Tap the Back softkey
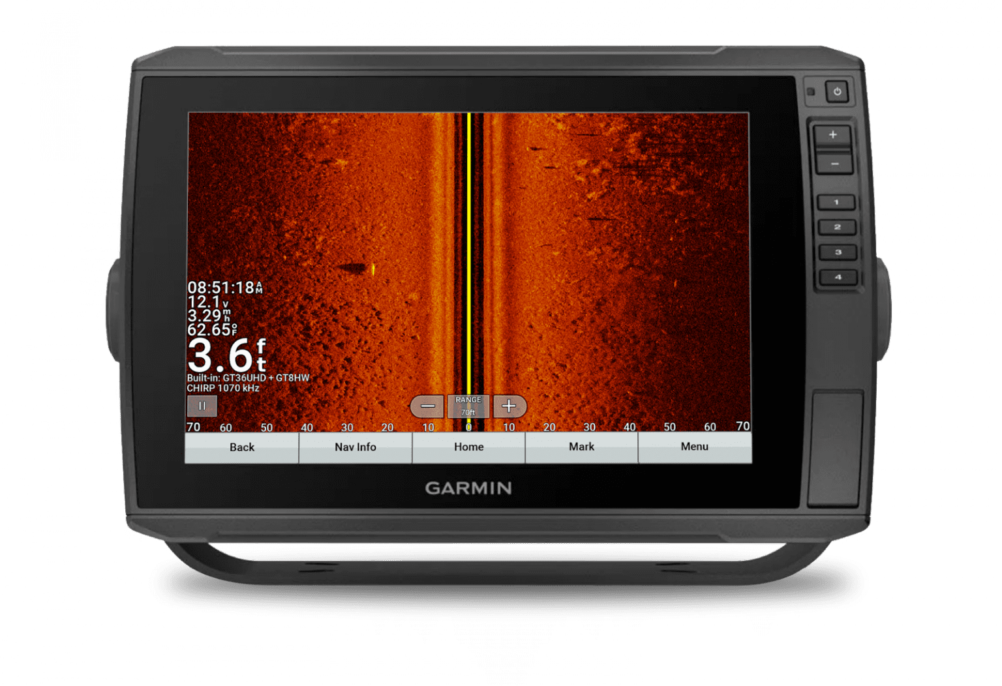Screen dimensions: 1002x686 coord(241,447)
